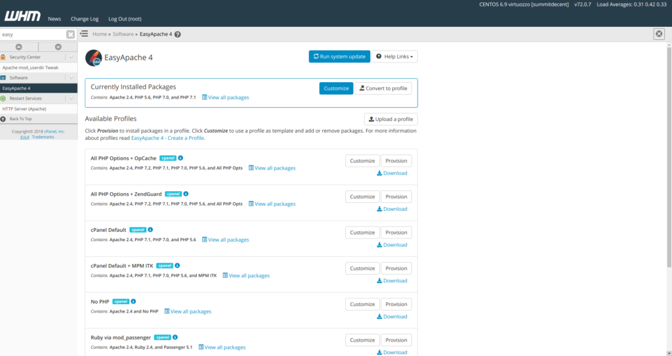The height and width of the screenshot is (356, 672).
Task: Provision the cPanel Default + MPM ITK profile
Action: [396, 268]
